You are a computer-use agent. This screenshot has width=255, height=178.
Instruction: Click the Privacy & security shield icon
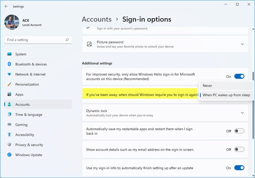(9, 145)
